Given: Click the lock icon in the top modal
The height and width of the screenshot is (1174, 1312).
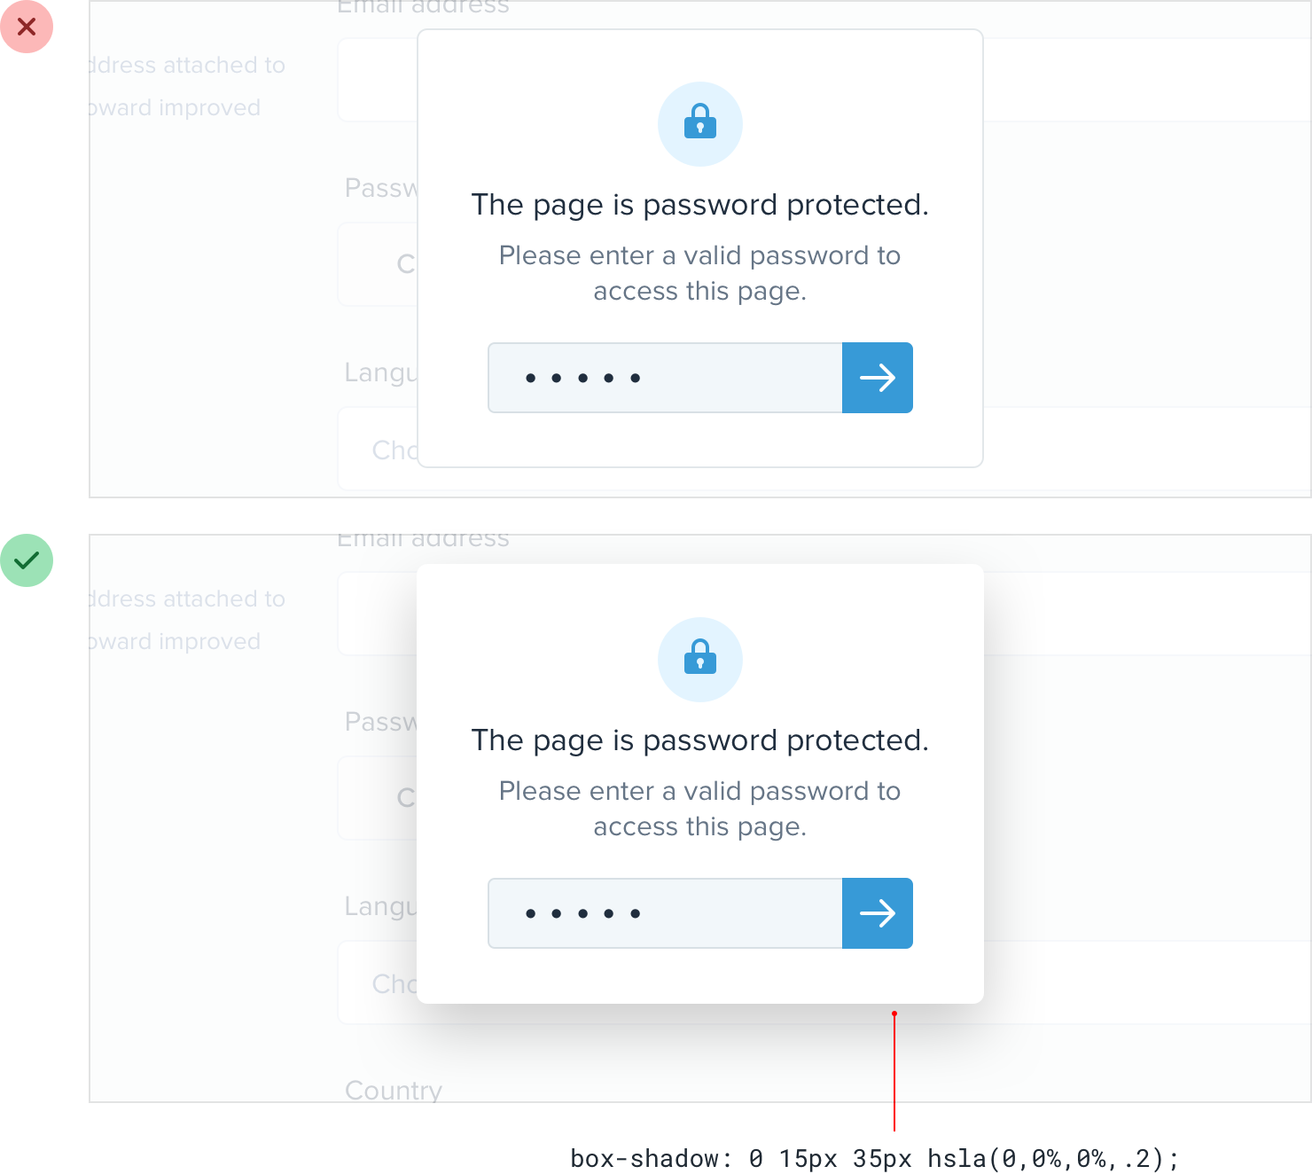Looking at the screenshot, I should pyautogui.click(x=700, y=121).
